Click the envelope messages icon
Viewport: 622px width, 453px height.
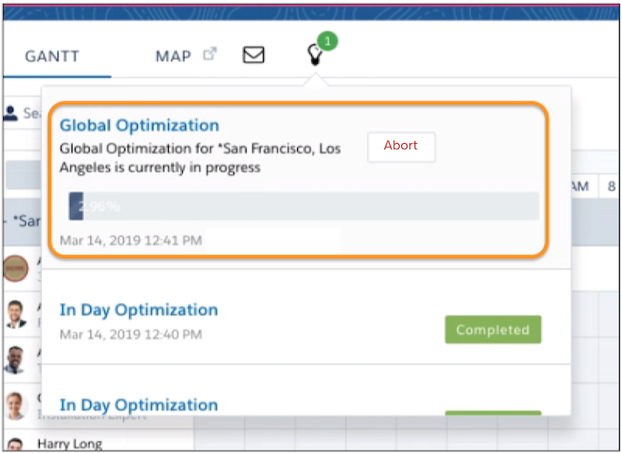click(x=253, y=55)
